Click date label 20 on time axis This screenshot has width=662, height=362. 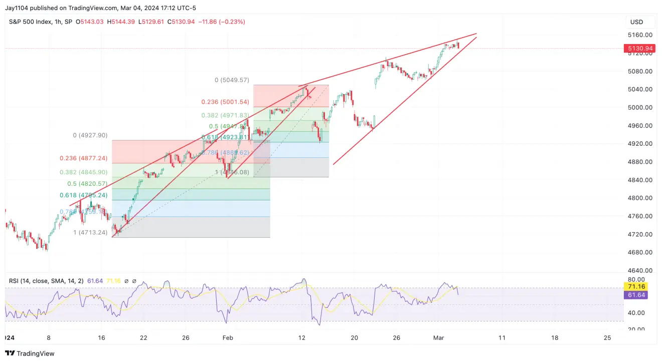[355, 338]
